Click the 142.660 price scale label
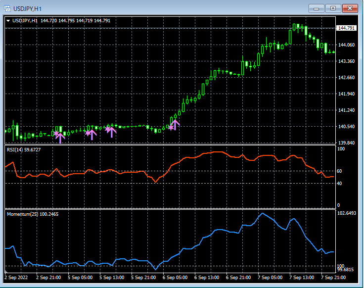The width and height of the screenshot is (364, 288). pos(346,78)
